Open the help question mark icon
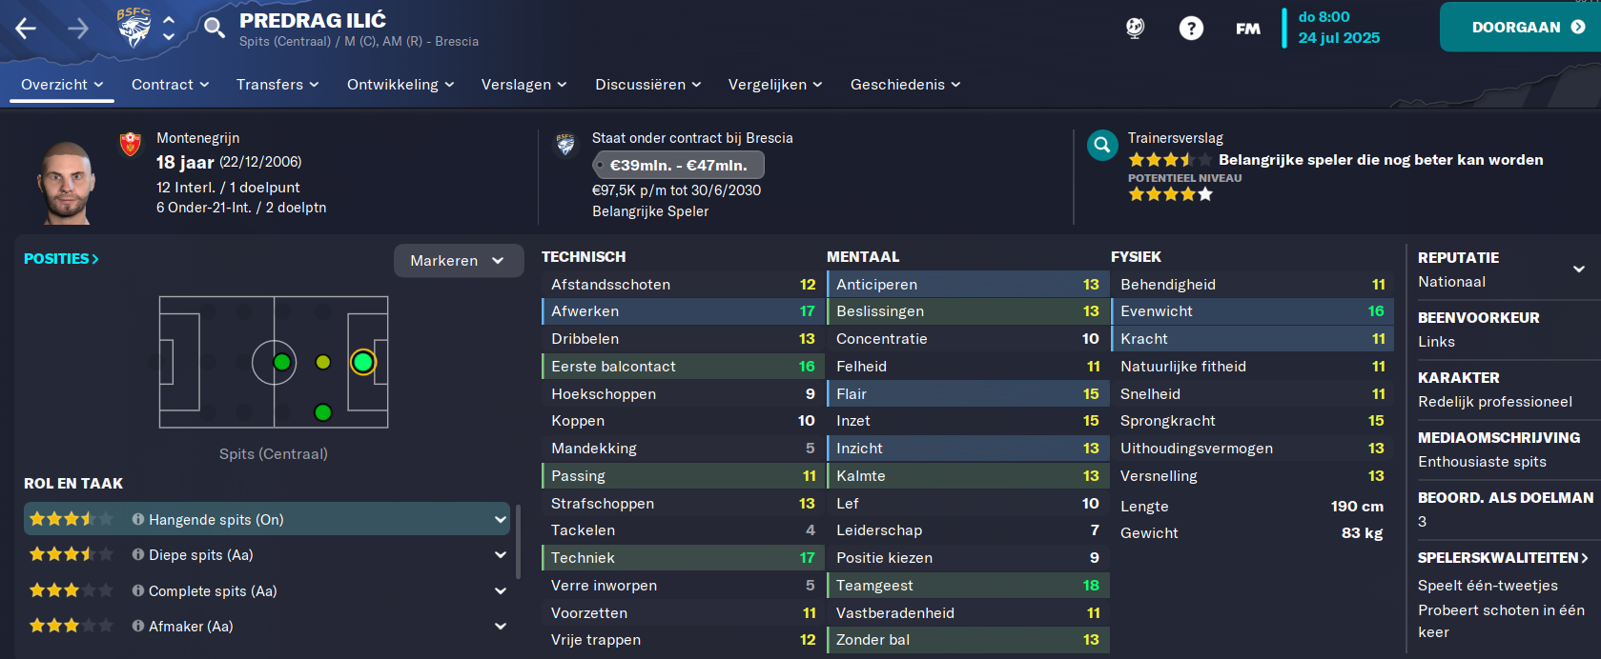The image size is (1601, 659). (1191, 29)
